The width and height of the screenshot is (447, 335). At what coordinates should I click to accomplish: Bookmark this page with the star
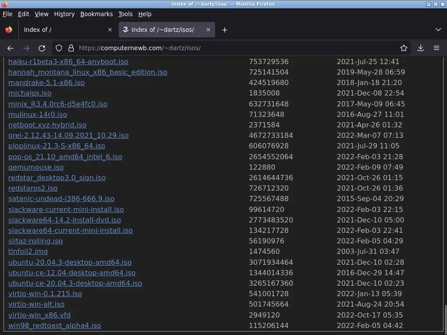pos(404,48)
